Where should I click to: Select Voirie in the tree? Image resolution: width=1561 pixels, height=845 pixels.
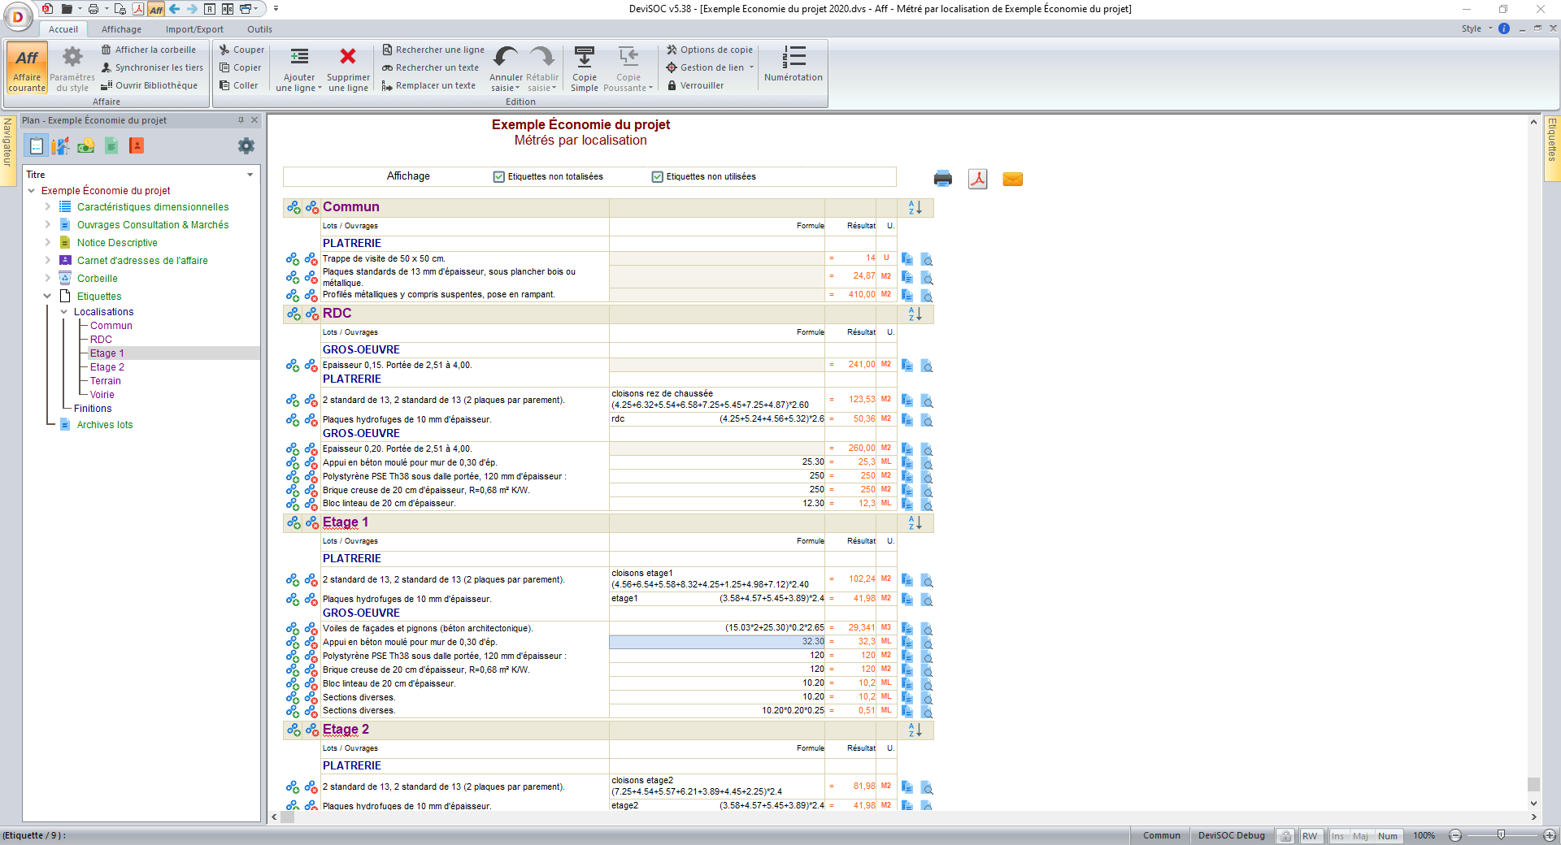(x=102, y=395)
